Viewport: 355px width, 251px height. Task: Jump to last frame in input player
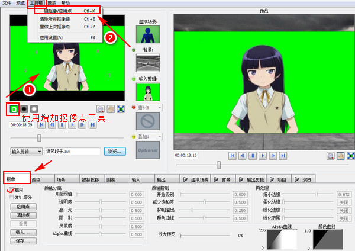point(93,125)
